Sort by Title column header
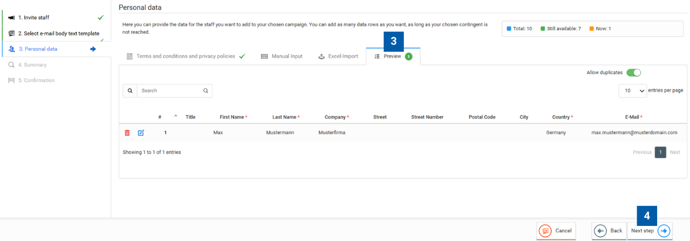This screenshot has height=241, width=690. 190,117
